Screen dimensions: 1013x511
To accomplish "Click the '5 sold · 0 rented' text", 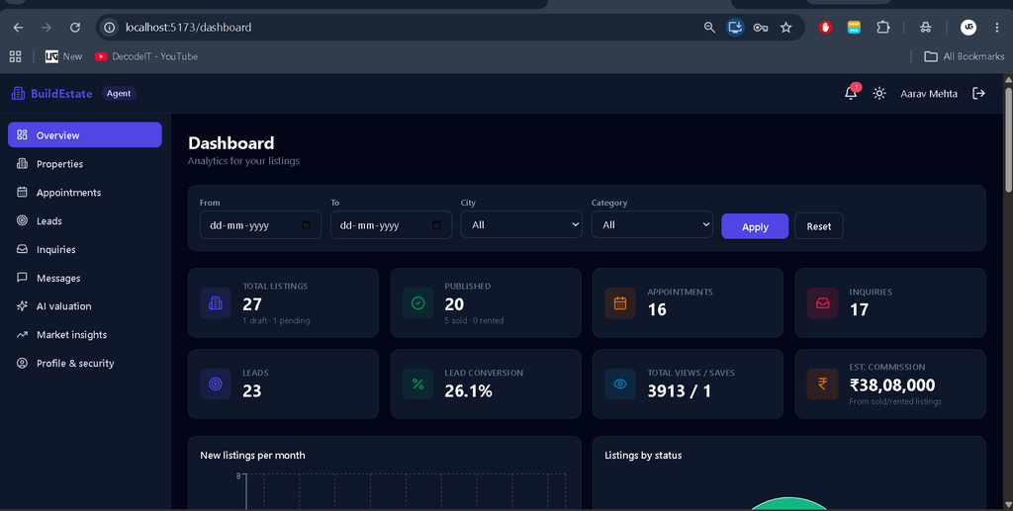I will point(474,320).
